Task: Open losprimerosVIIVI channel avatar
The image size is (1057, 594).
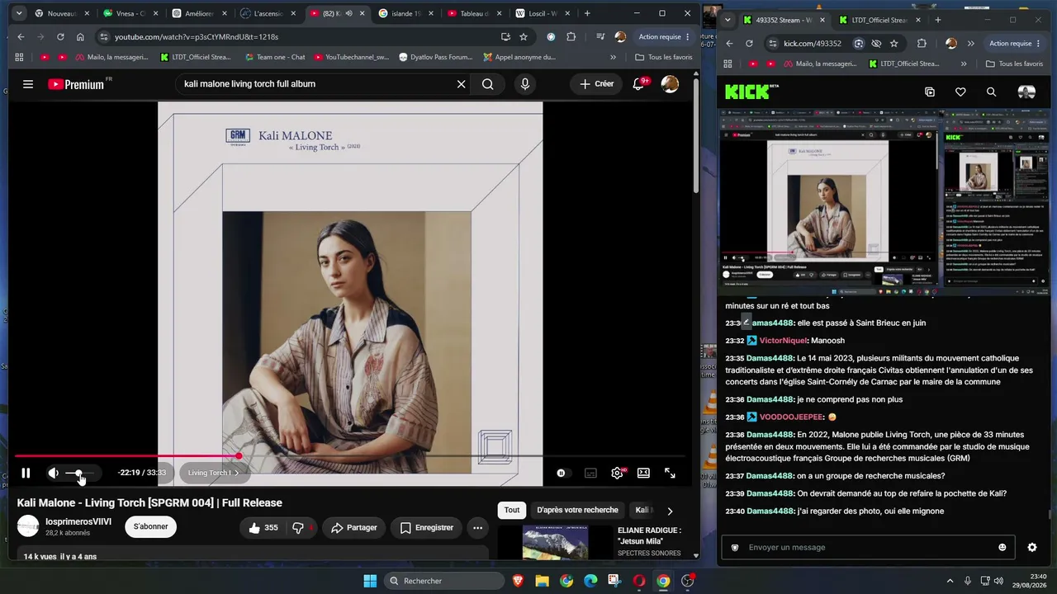Action: pos(28,526)
